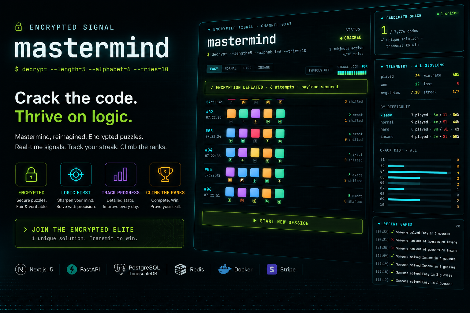Click the '7,776 codes' text

(406, 31)
